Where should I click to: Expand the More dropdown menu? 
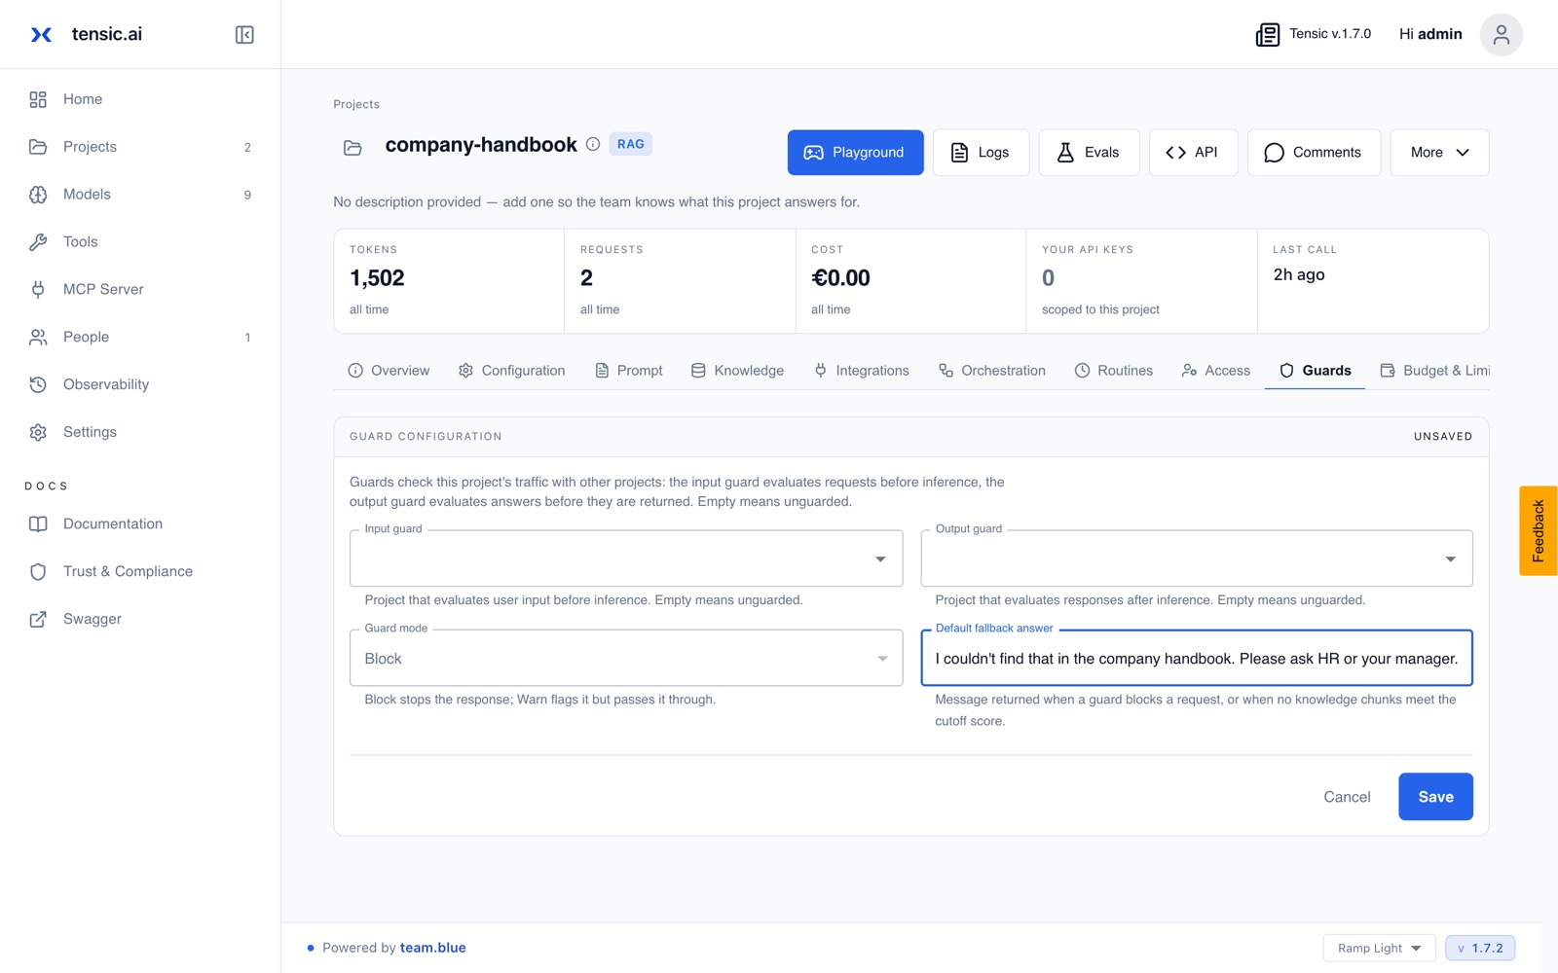1439,153
